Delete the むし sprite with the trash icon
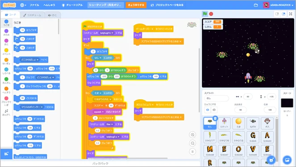The height and width of the screenshot is (167, 296). click(215, 118)
